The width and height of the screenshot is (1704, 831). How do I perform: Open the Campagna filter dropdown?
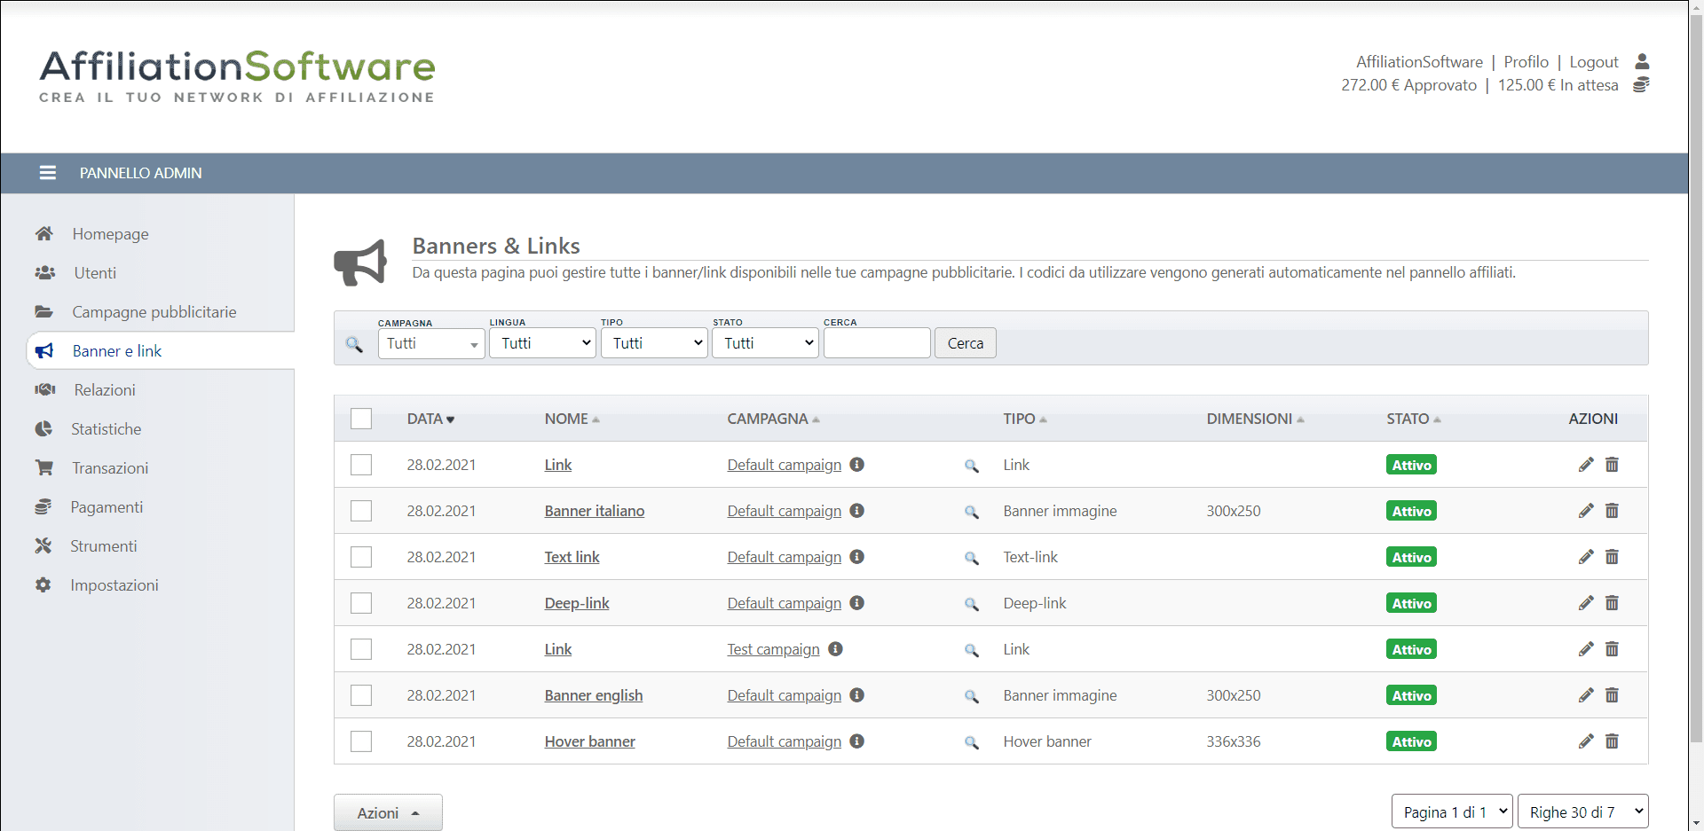tap(431, 343)
